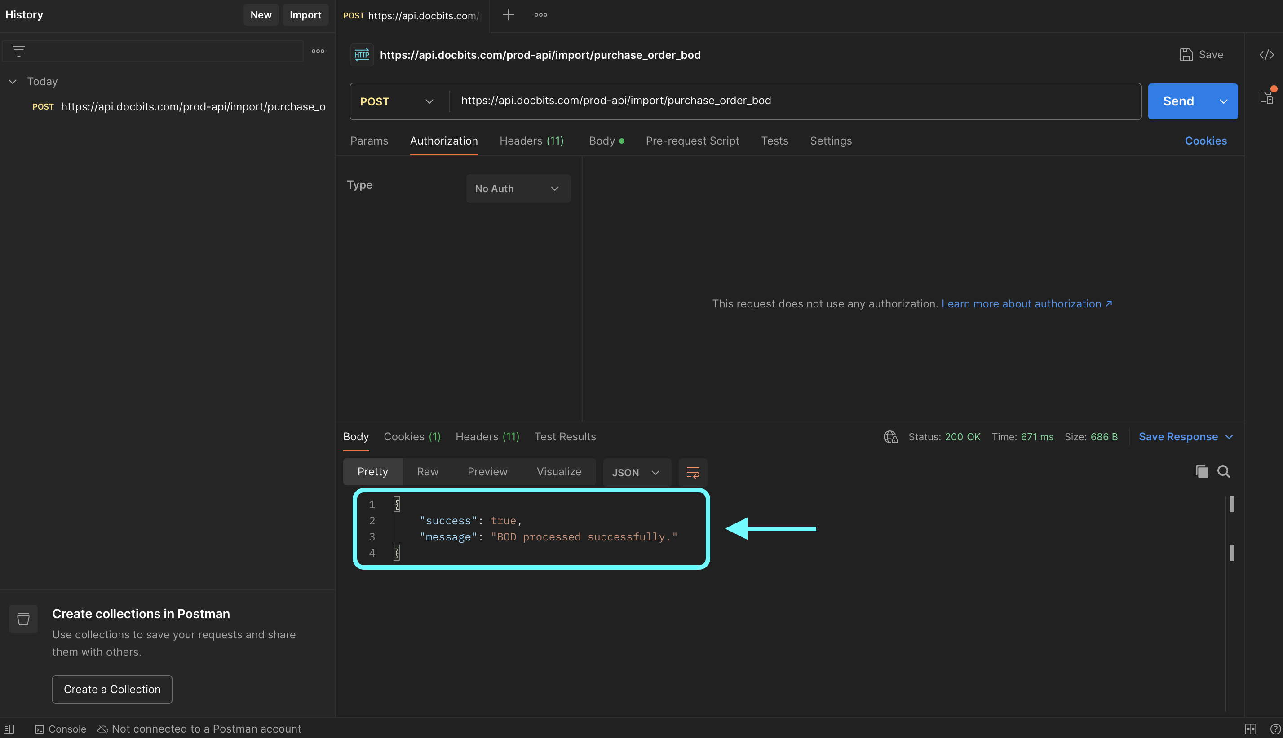Collapse the Today history group
Image resolution: width=1283 pixels, height=738 pixels.
[x=13, y=82]
